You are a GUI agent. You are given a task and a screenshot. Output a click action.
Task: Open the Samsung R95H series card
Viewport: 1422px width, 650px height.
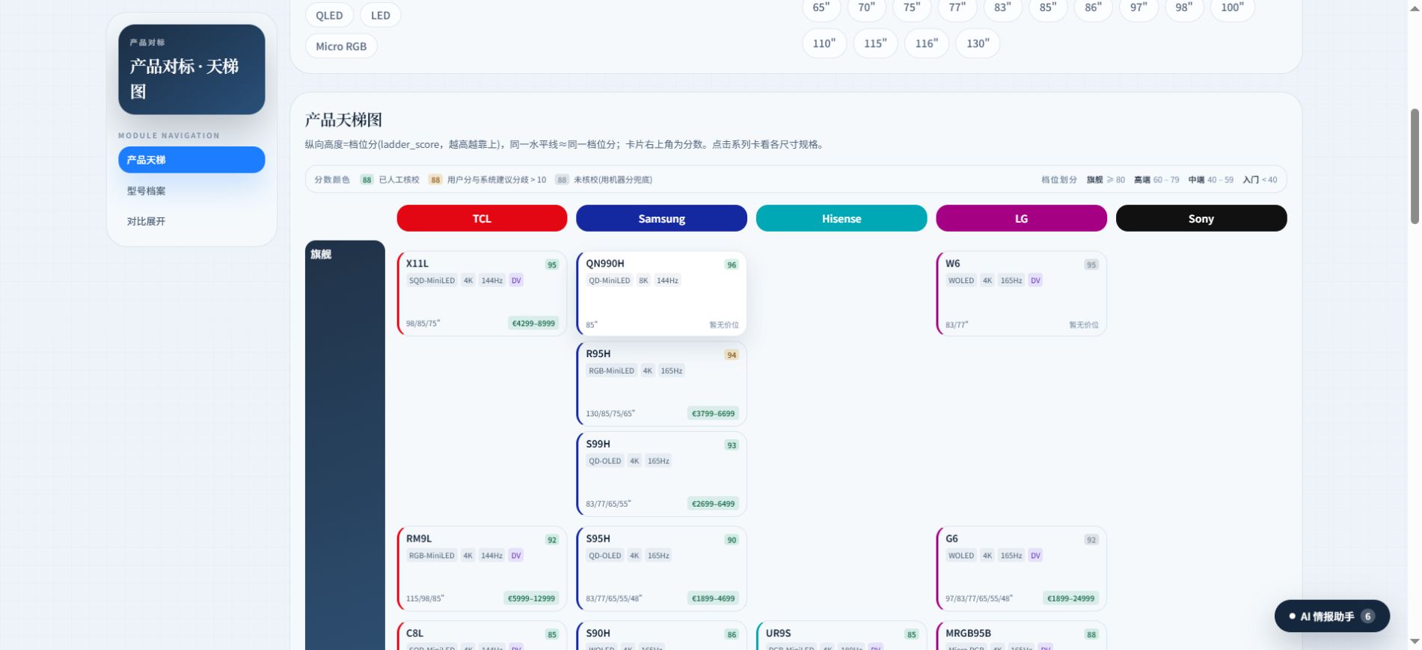(x=661, y=383)
